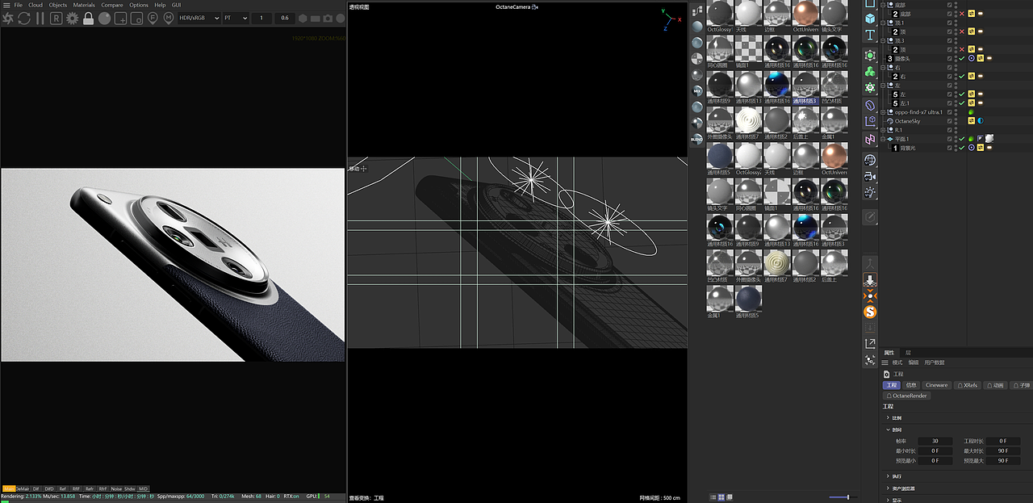Open the HDR/sRGB color space dropdown
Screen dimensions: 1033x503
point(199,18)
